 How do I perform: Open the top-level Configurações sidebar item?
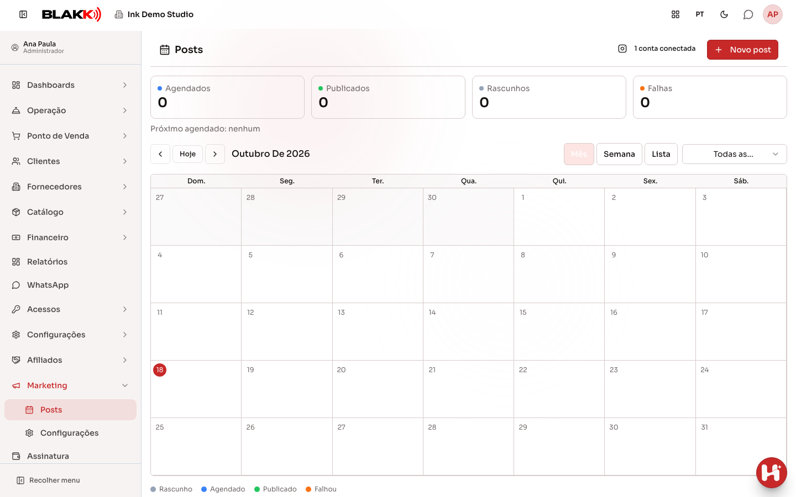[x=70, y=335]
